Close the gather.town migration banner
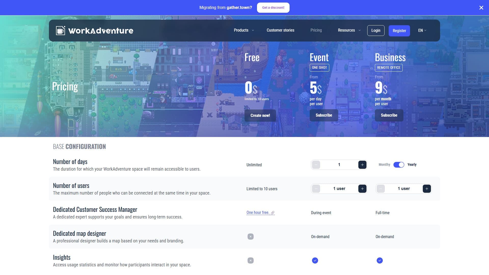 (x=481, y=8)
